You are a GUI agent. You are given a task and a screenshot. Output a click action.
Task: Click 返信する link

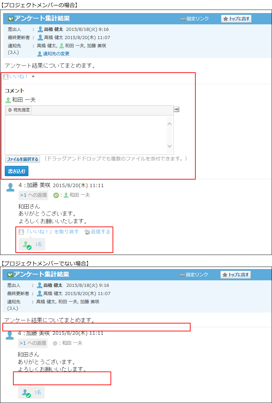pos(100,232)
